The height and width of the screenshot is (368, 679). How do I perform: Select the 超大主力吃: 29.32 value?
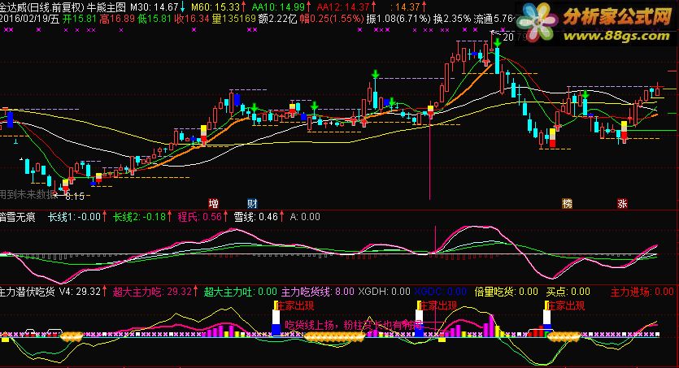[152, 292]
